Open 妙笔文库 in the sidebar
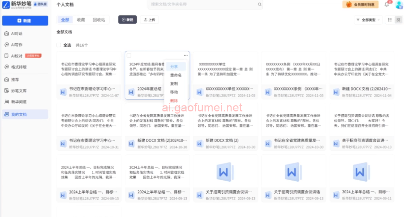The height and width of the screenshot is (217, 405). click(x=18, y=91)
